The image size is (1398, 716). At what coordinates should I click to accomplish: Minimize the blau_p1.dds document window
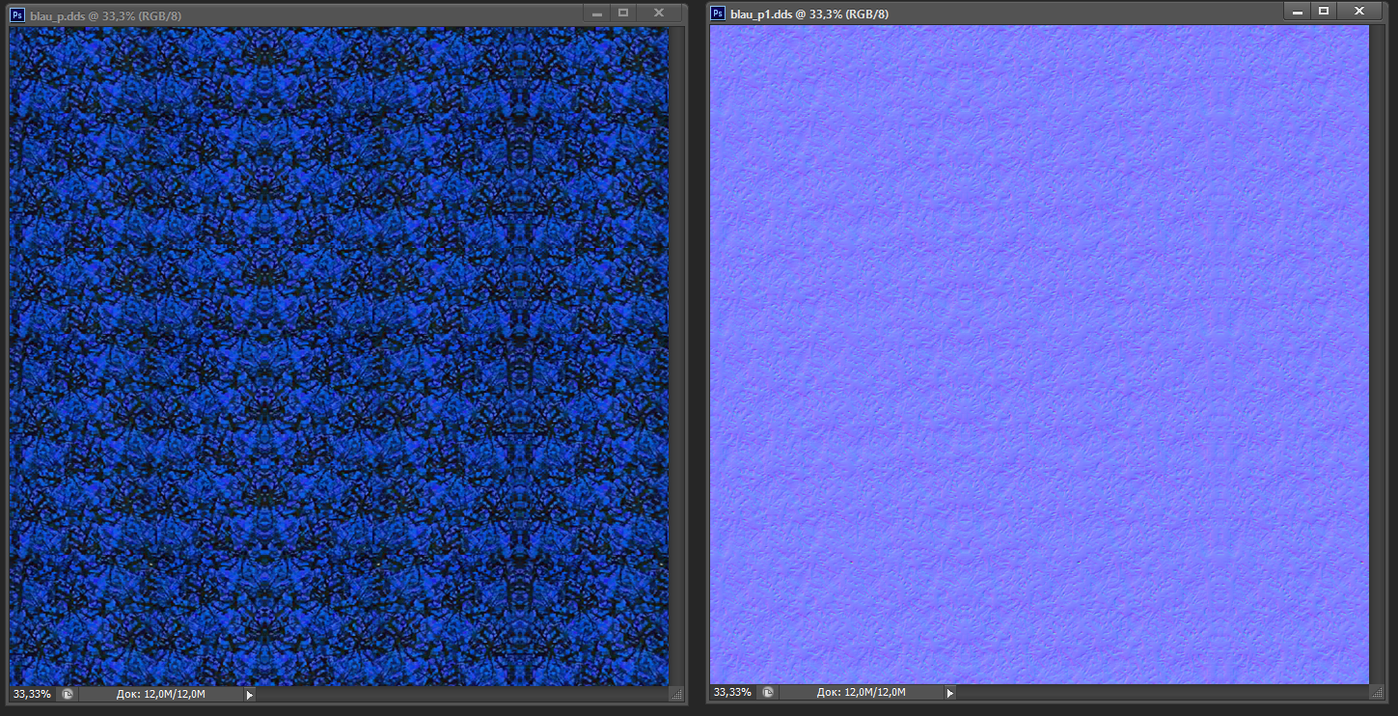(1298, 11)
